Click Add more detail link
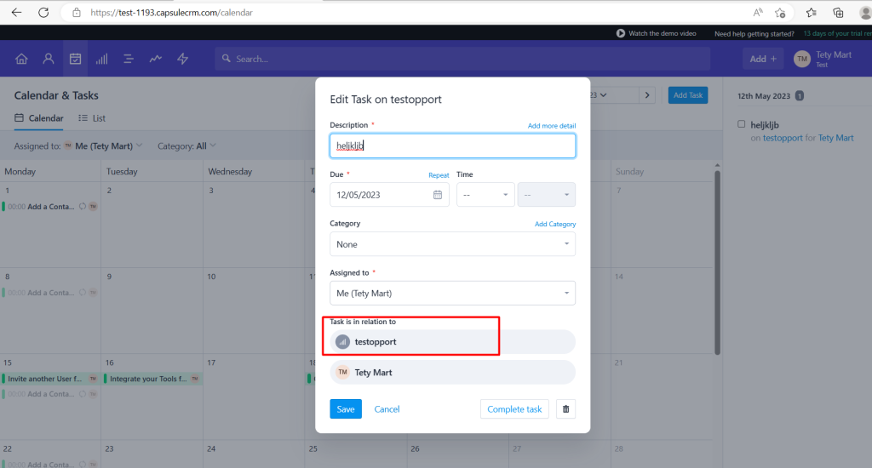This screenshot has height=468, width=872. click(x=552, y=126)
